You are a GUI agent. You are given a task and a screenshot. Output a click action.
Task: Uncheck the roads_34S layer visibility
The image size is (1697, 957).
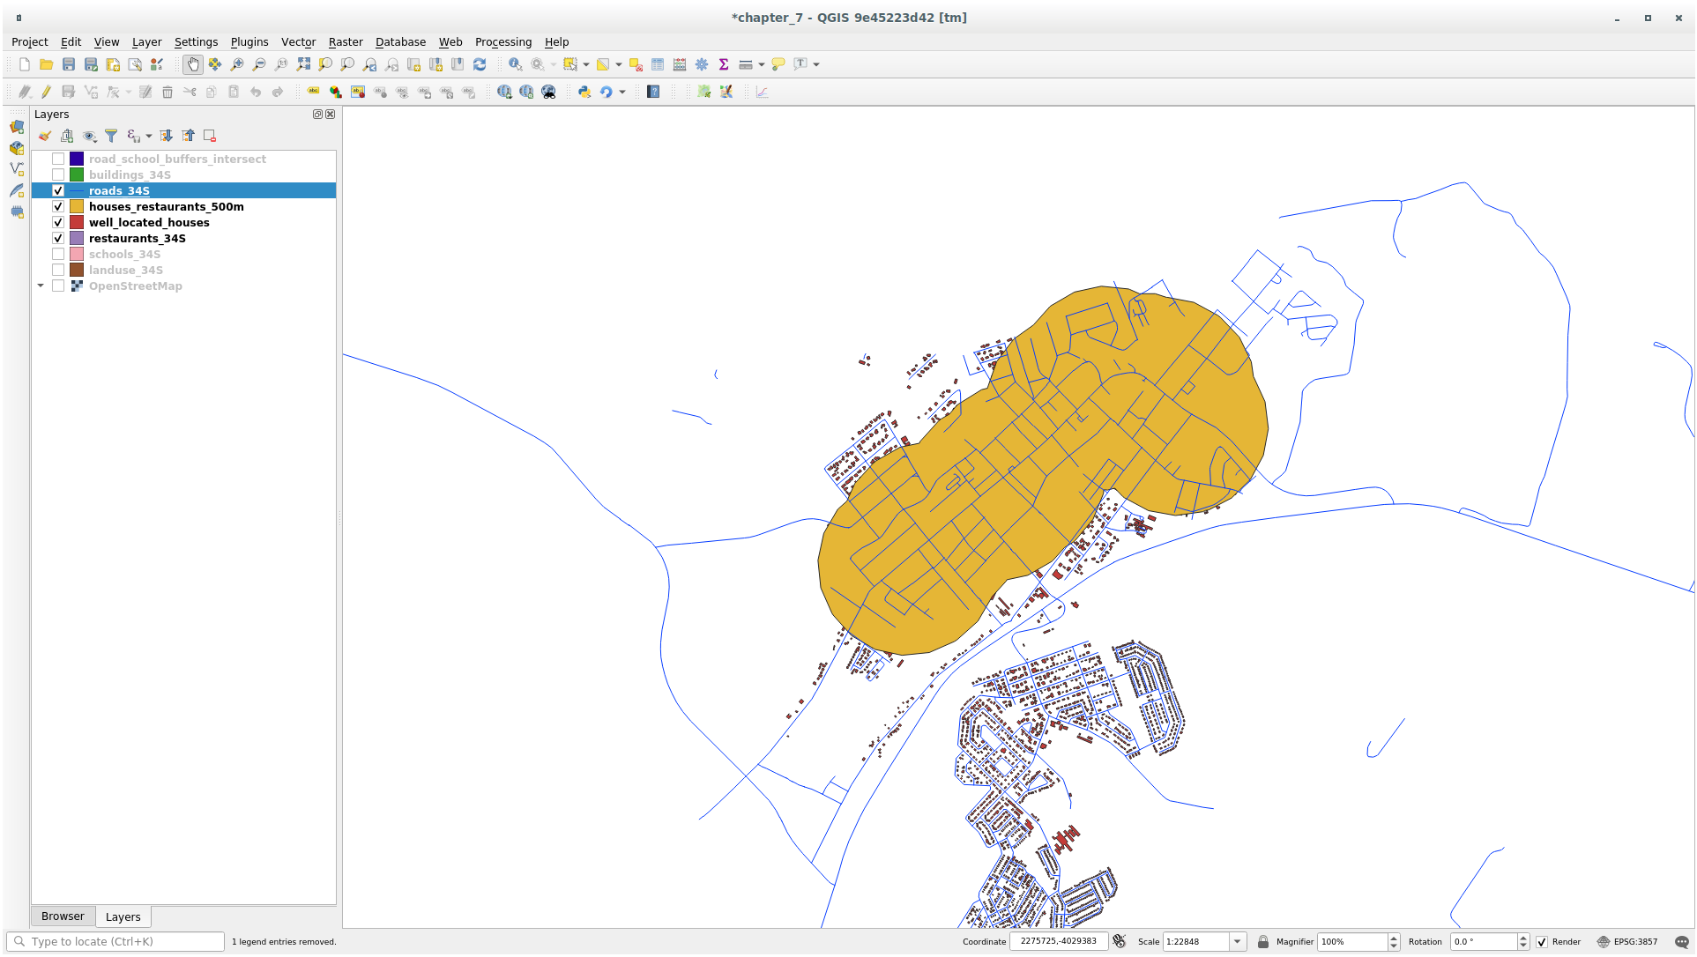(x=58, y=191)
